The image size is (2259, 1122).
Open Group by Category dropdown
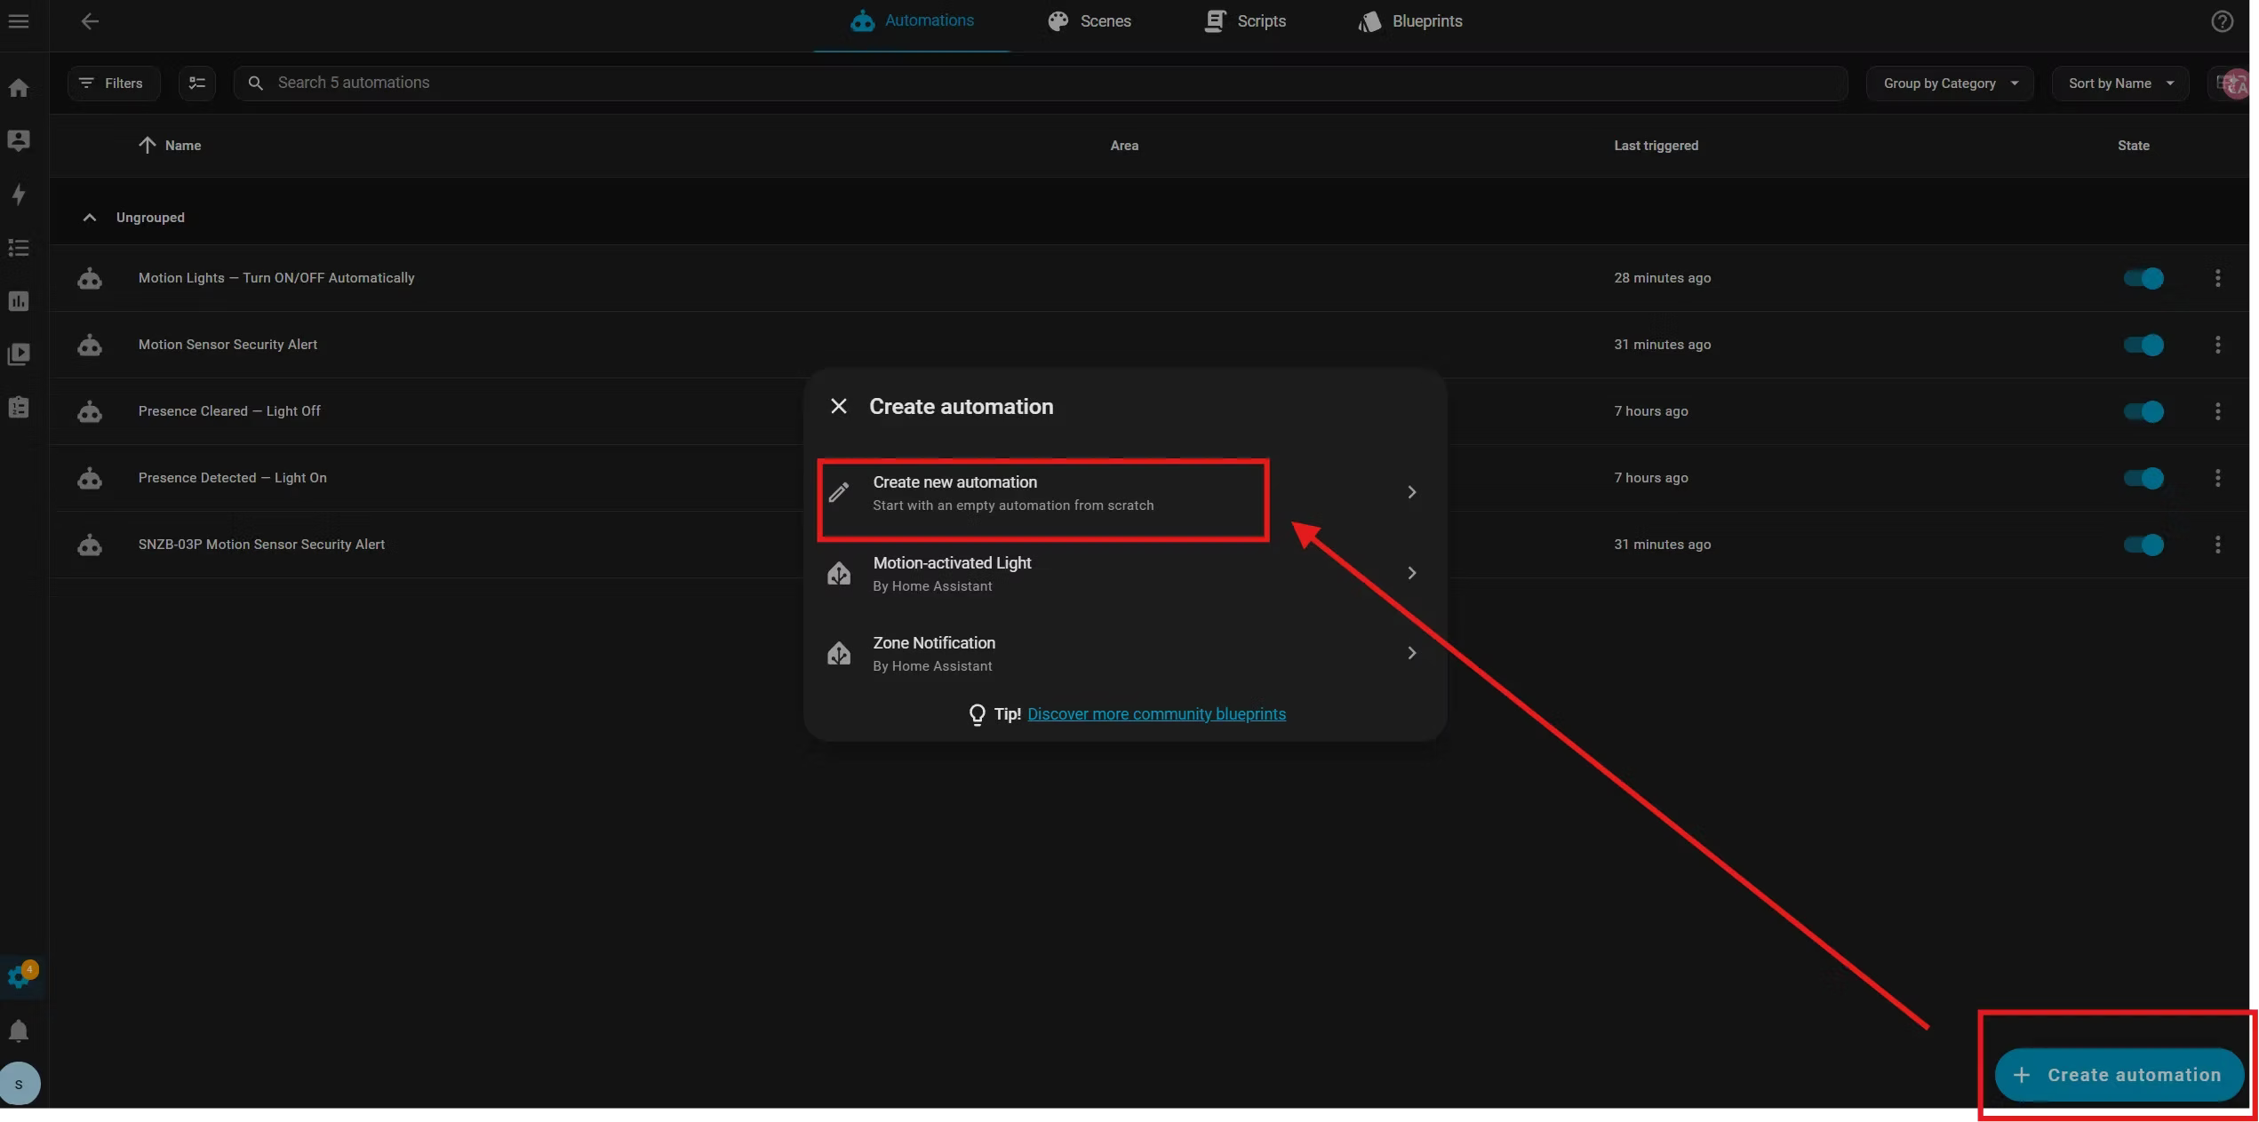1949,83
